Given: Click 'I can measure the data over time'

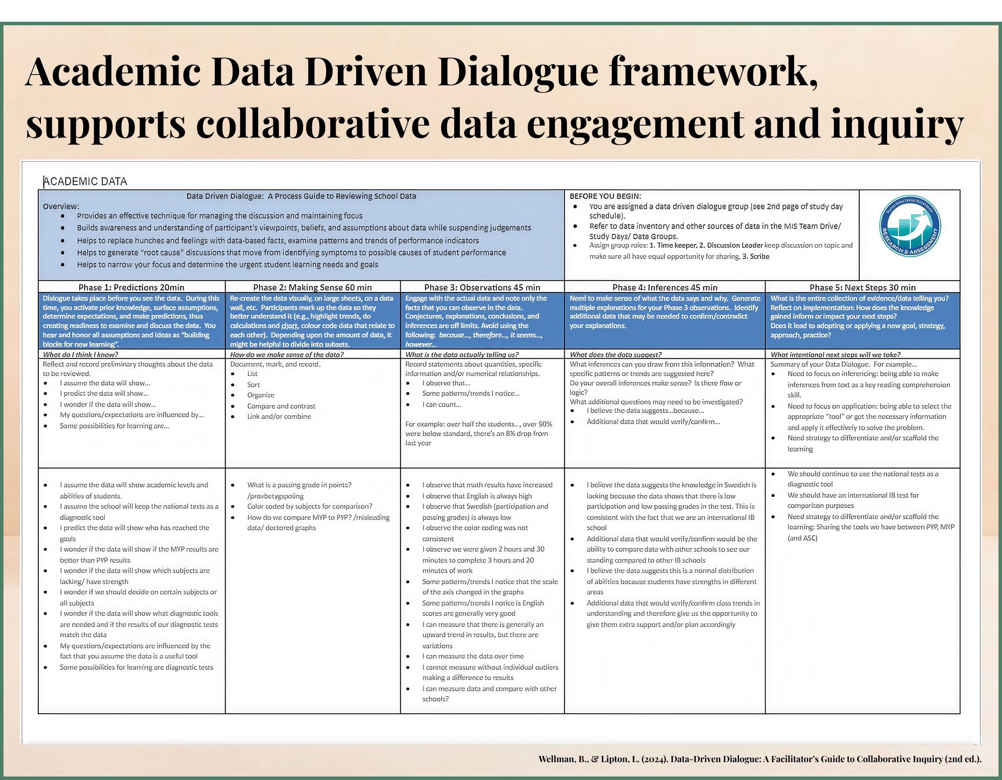Looking at the screenshot, I should 473,656.
